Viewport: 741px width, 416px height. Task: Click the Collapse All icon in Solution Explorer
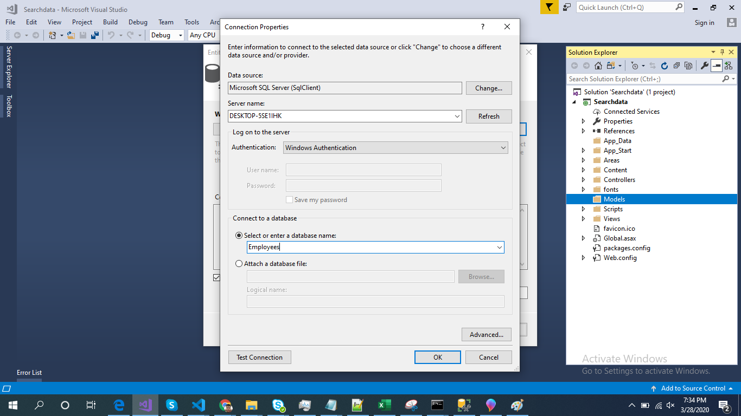coord(676,66)
